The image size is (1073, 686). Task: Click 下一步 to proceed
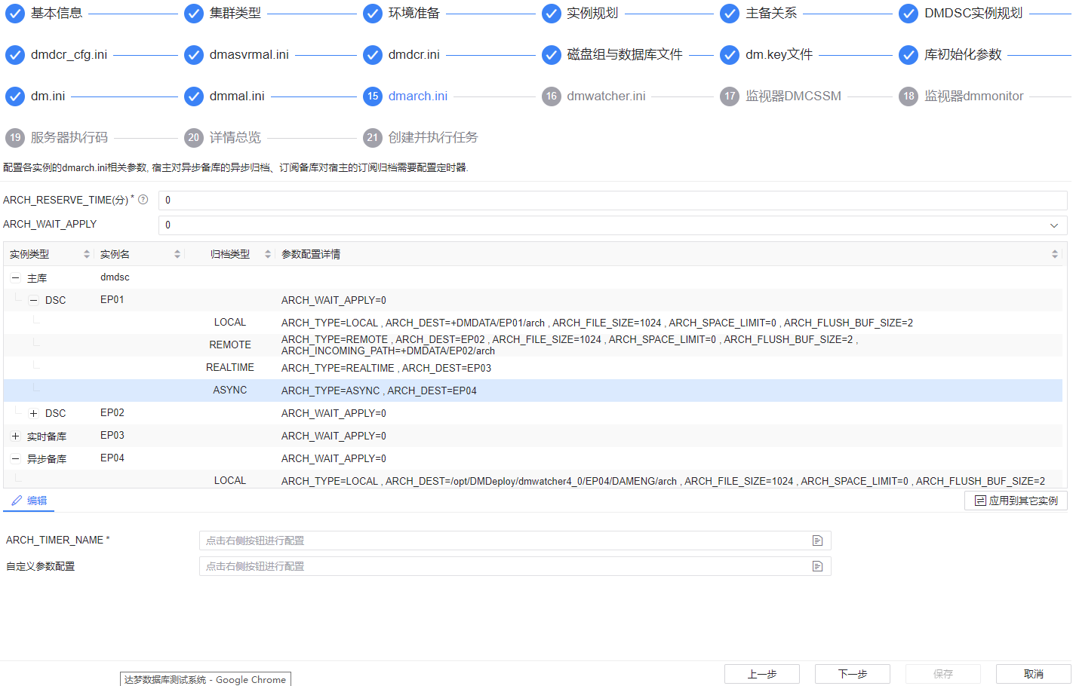point(853,674)
